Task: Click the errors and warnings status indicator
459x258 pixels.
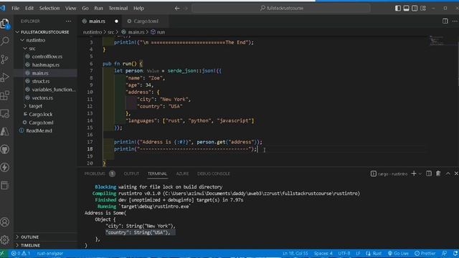Action: [x=21, y=253]
